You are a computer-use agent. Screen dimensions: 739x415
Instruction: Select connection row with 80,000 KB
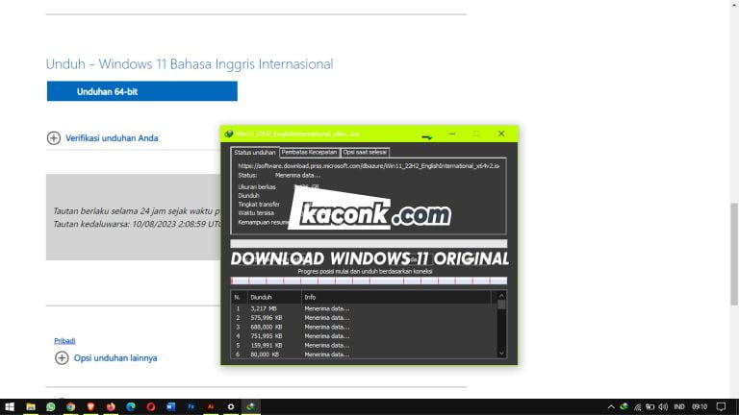click(x=364, y=354)
